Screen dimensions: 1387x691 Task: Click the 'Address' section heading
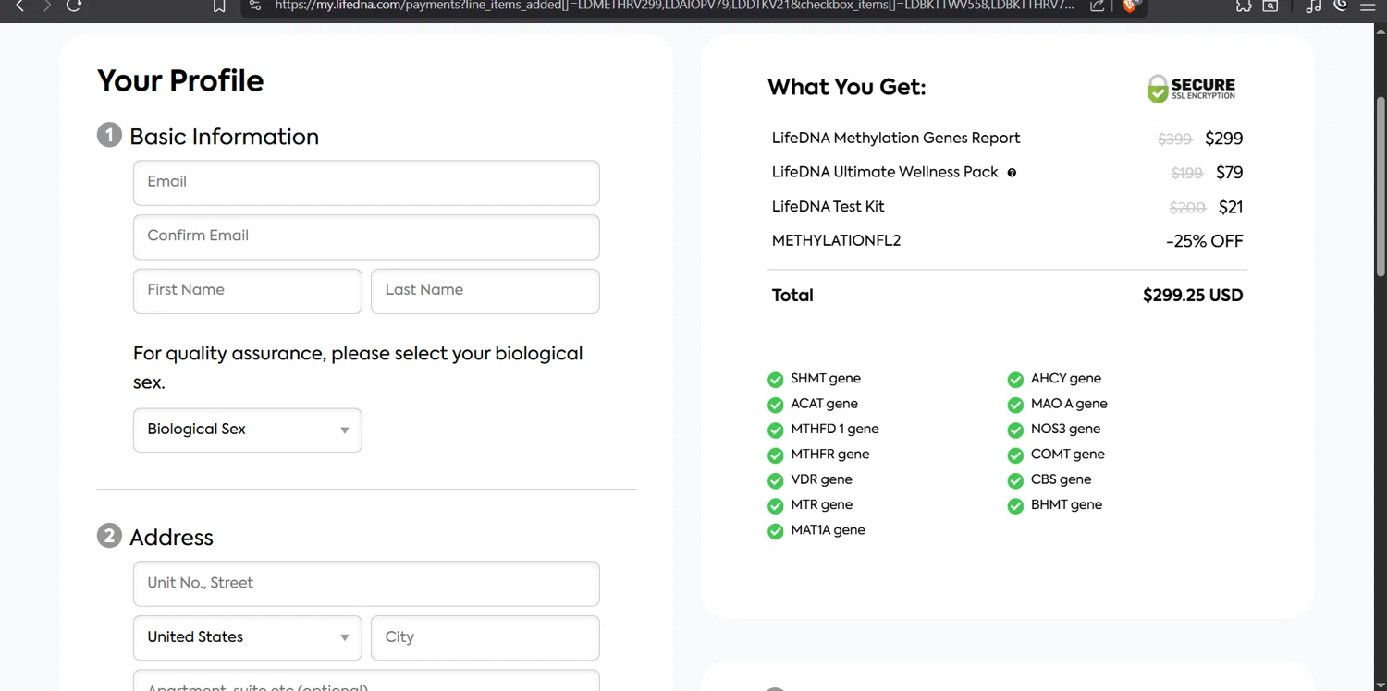click(171, 538)
